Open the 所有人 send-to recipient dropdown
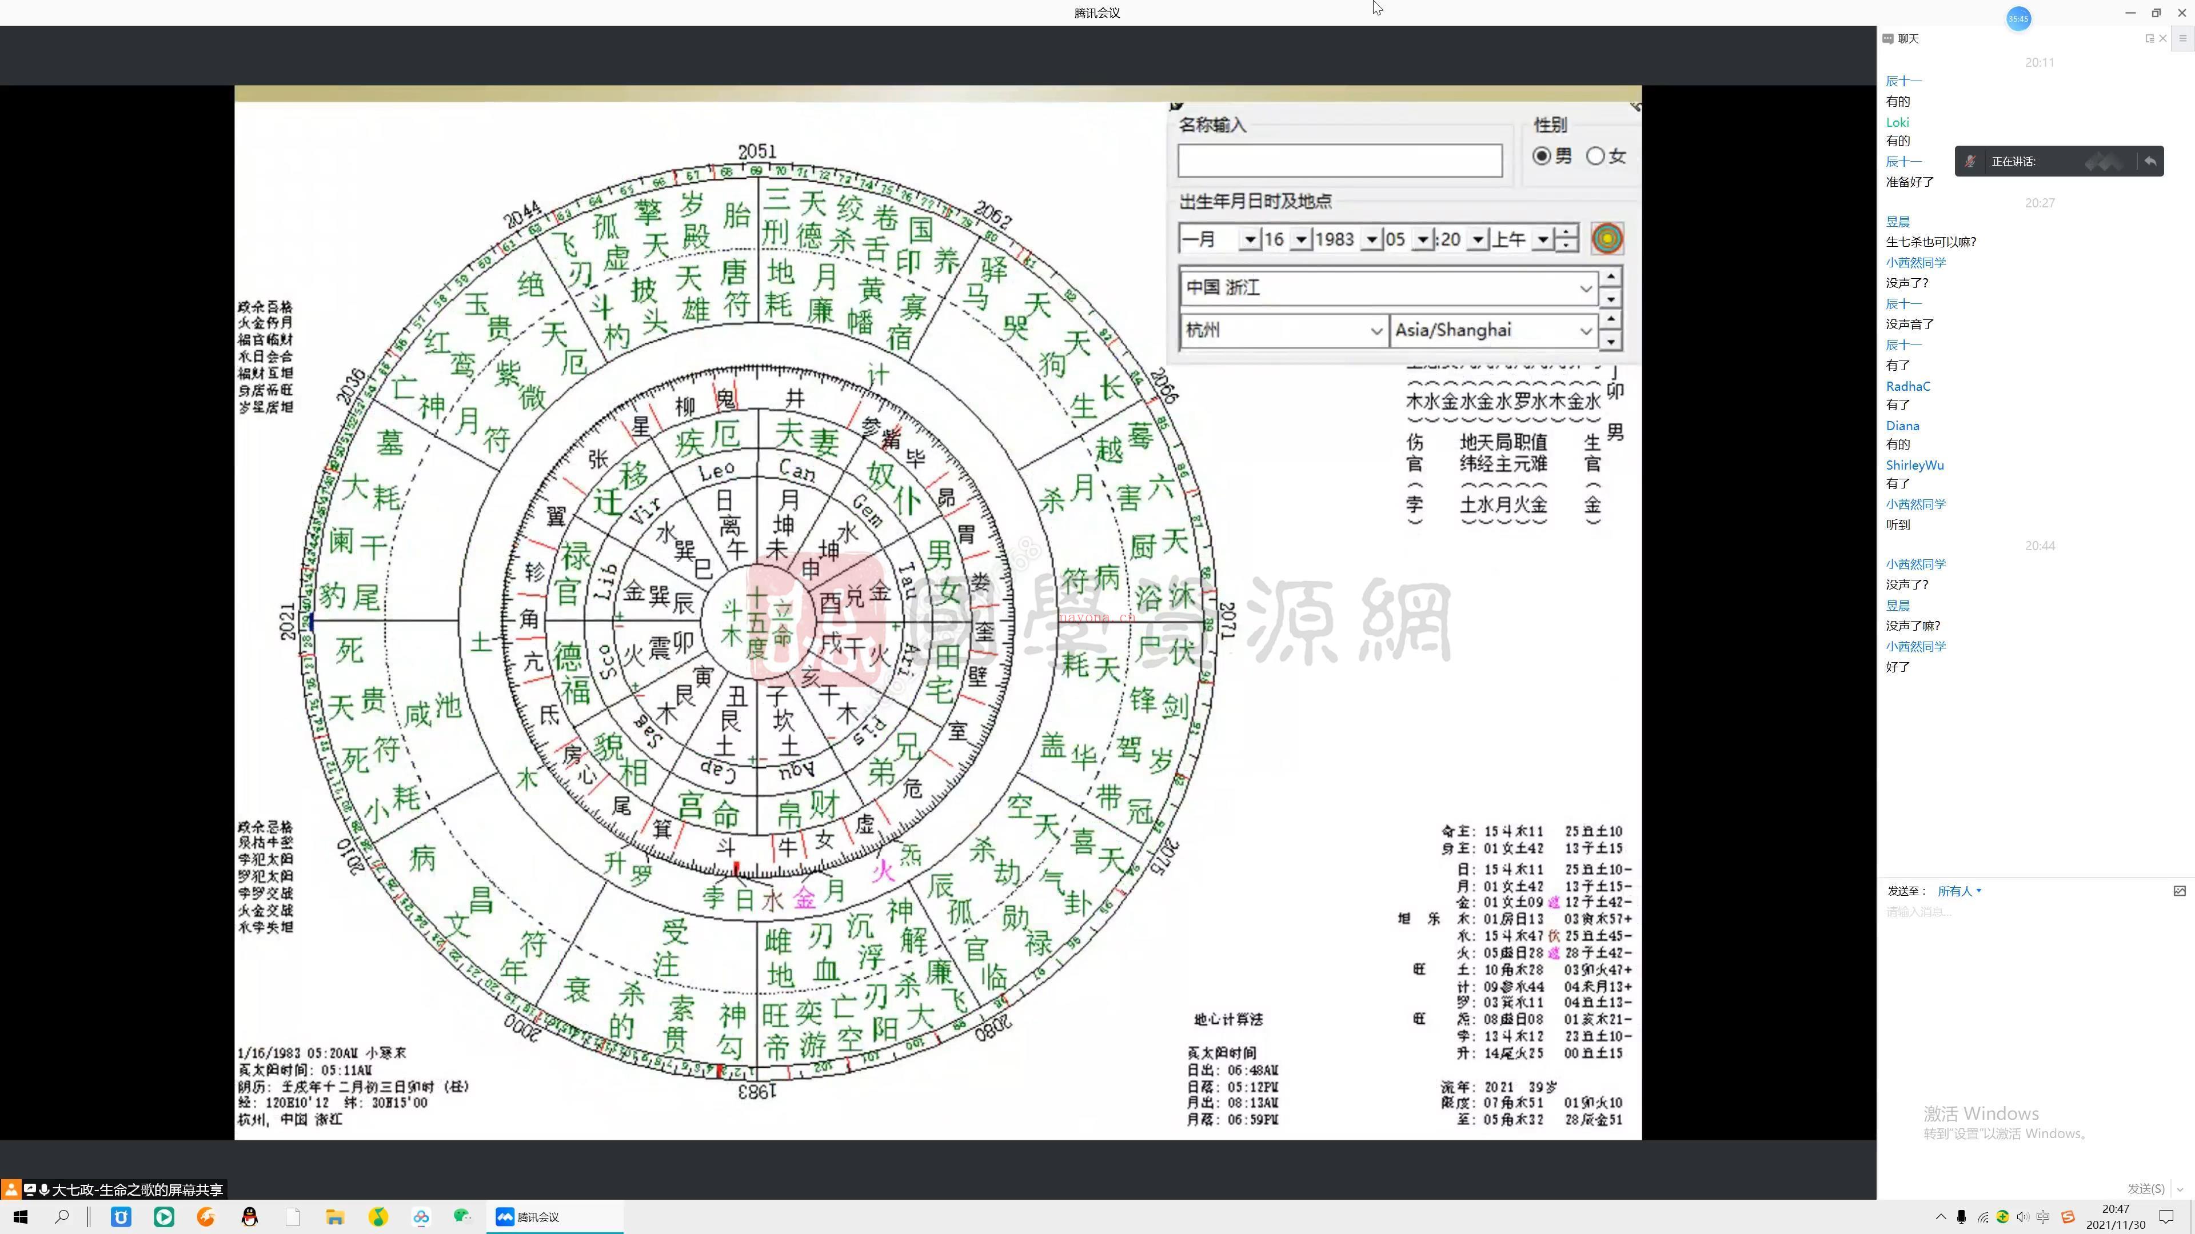 pos(1959,891)
